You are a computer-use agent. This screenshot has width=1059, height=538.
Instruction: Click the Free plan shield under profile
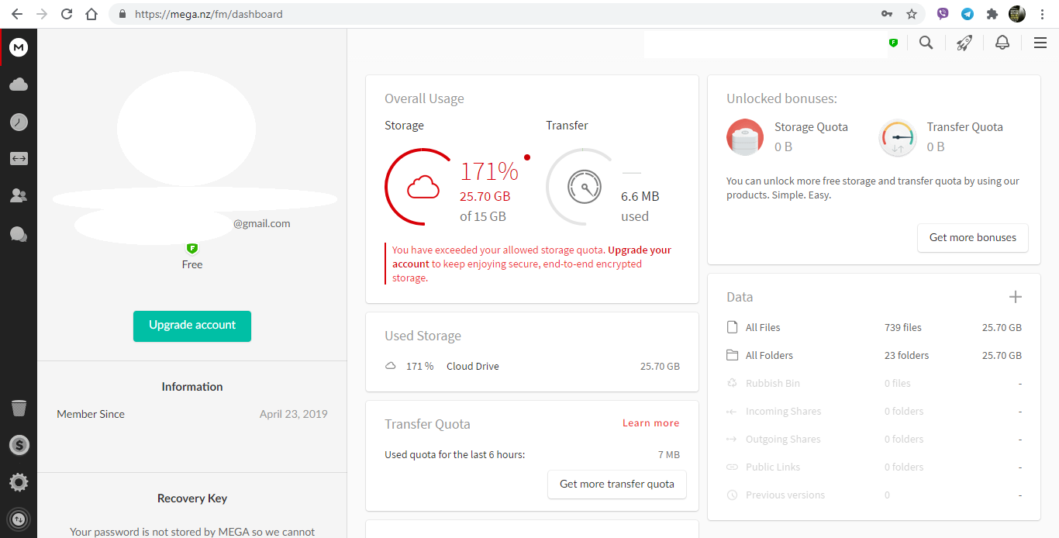pyautogui.click(x=192, y=248)
